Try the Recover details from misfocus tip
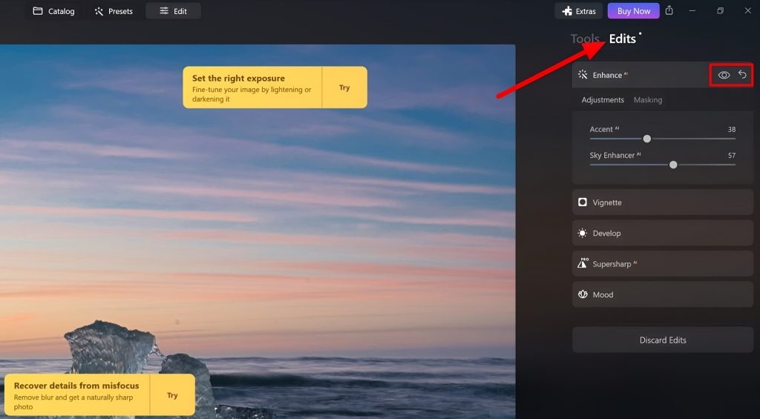 tap(172, 395)
